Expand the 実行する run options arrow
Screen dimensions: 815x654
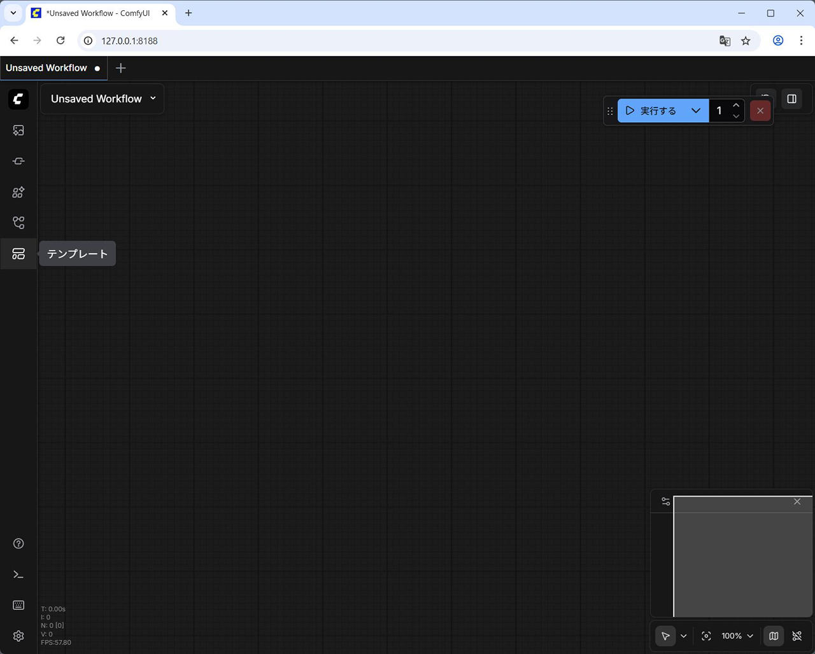696,111
